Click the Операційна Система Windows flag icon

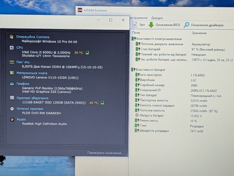coord(12,37)
